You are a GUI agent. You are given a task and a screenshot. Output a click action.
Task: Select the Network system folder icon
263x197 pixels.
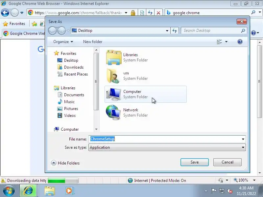114,113
